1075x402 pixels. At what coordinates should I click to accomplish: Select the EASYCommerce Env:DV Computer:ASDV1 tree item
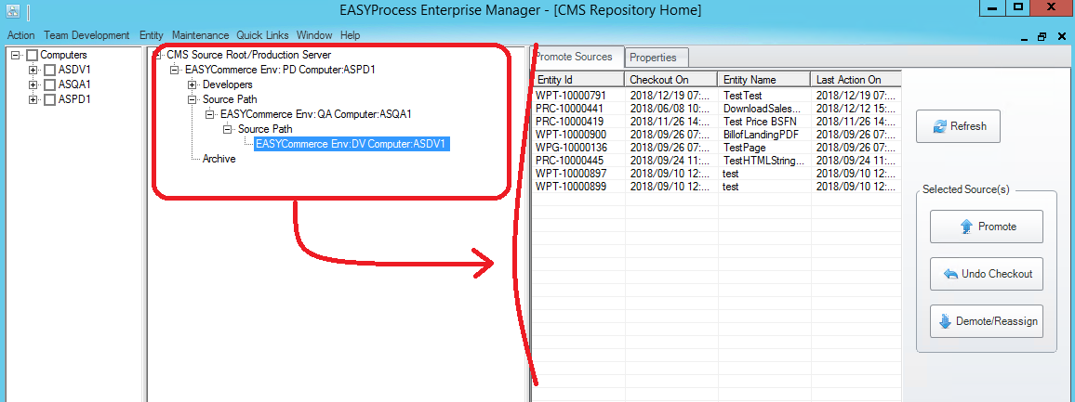pos(352,144)
